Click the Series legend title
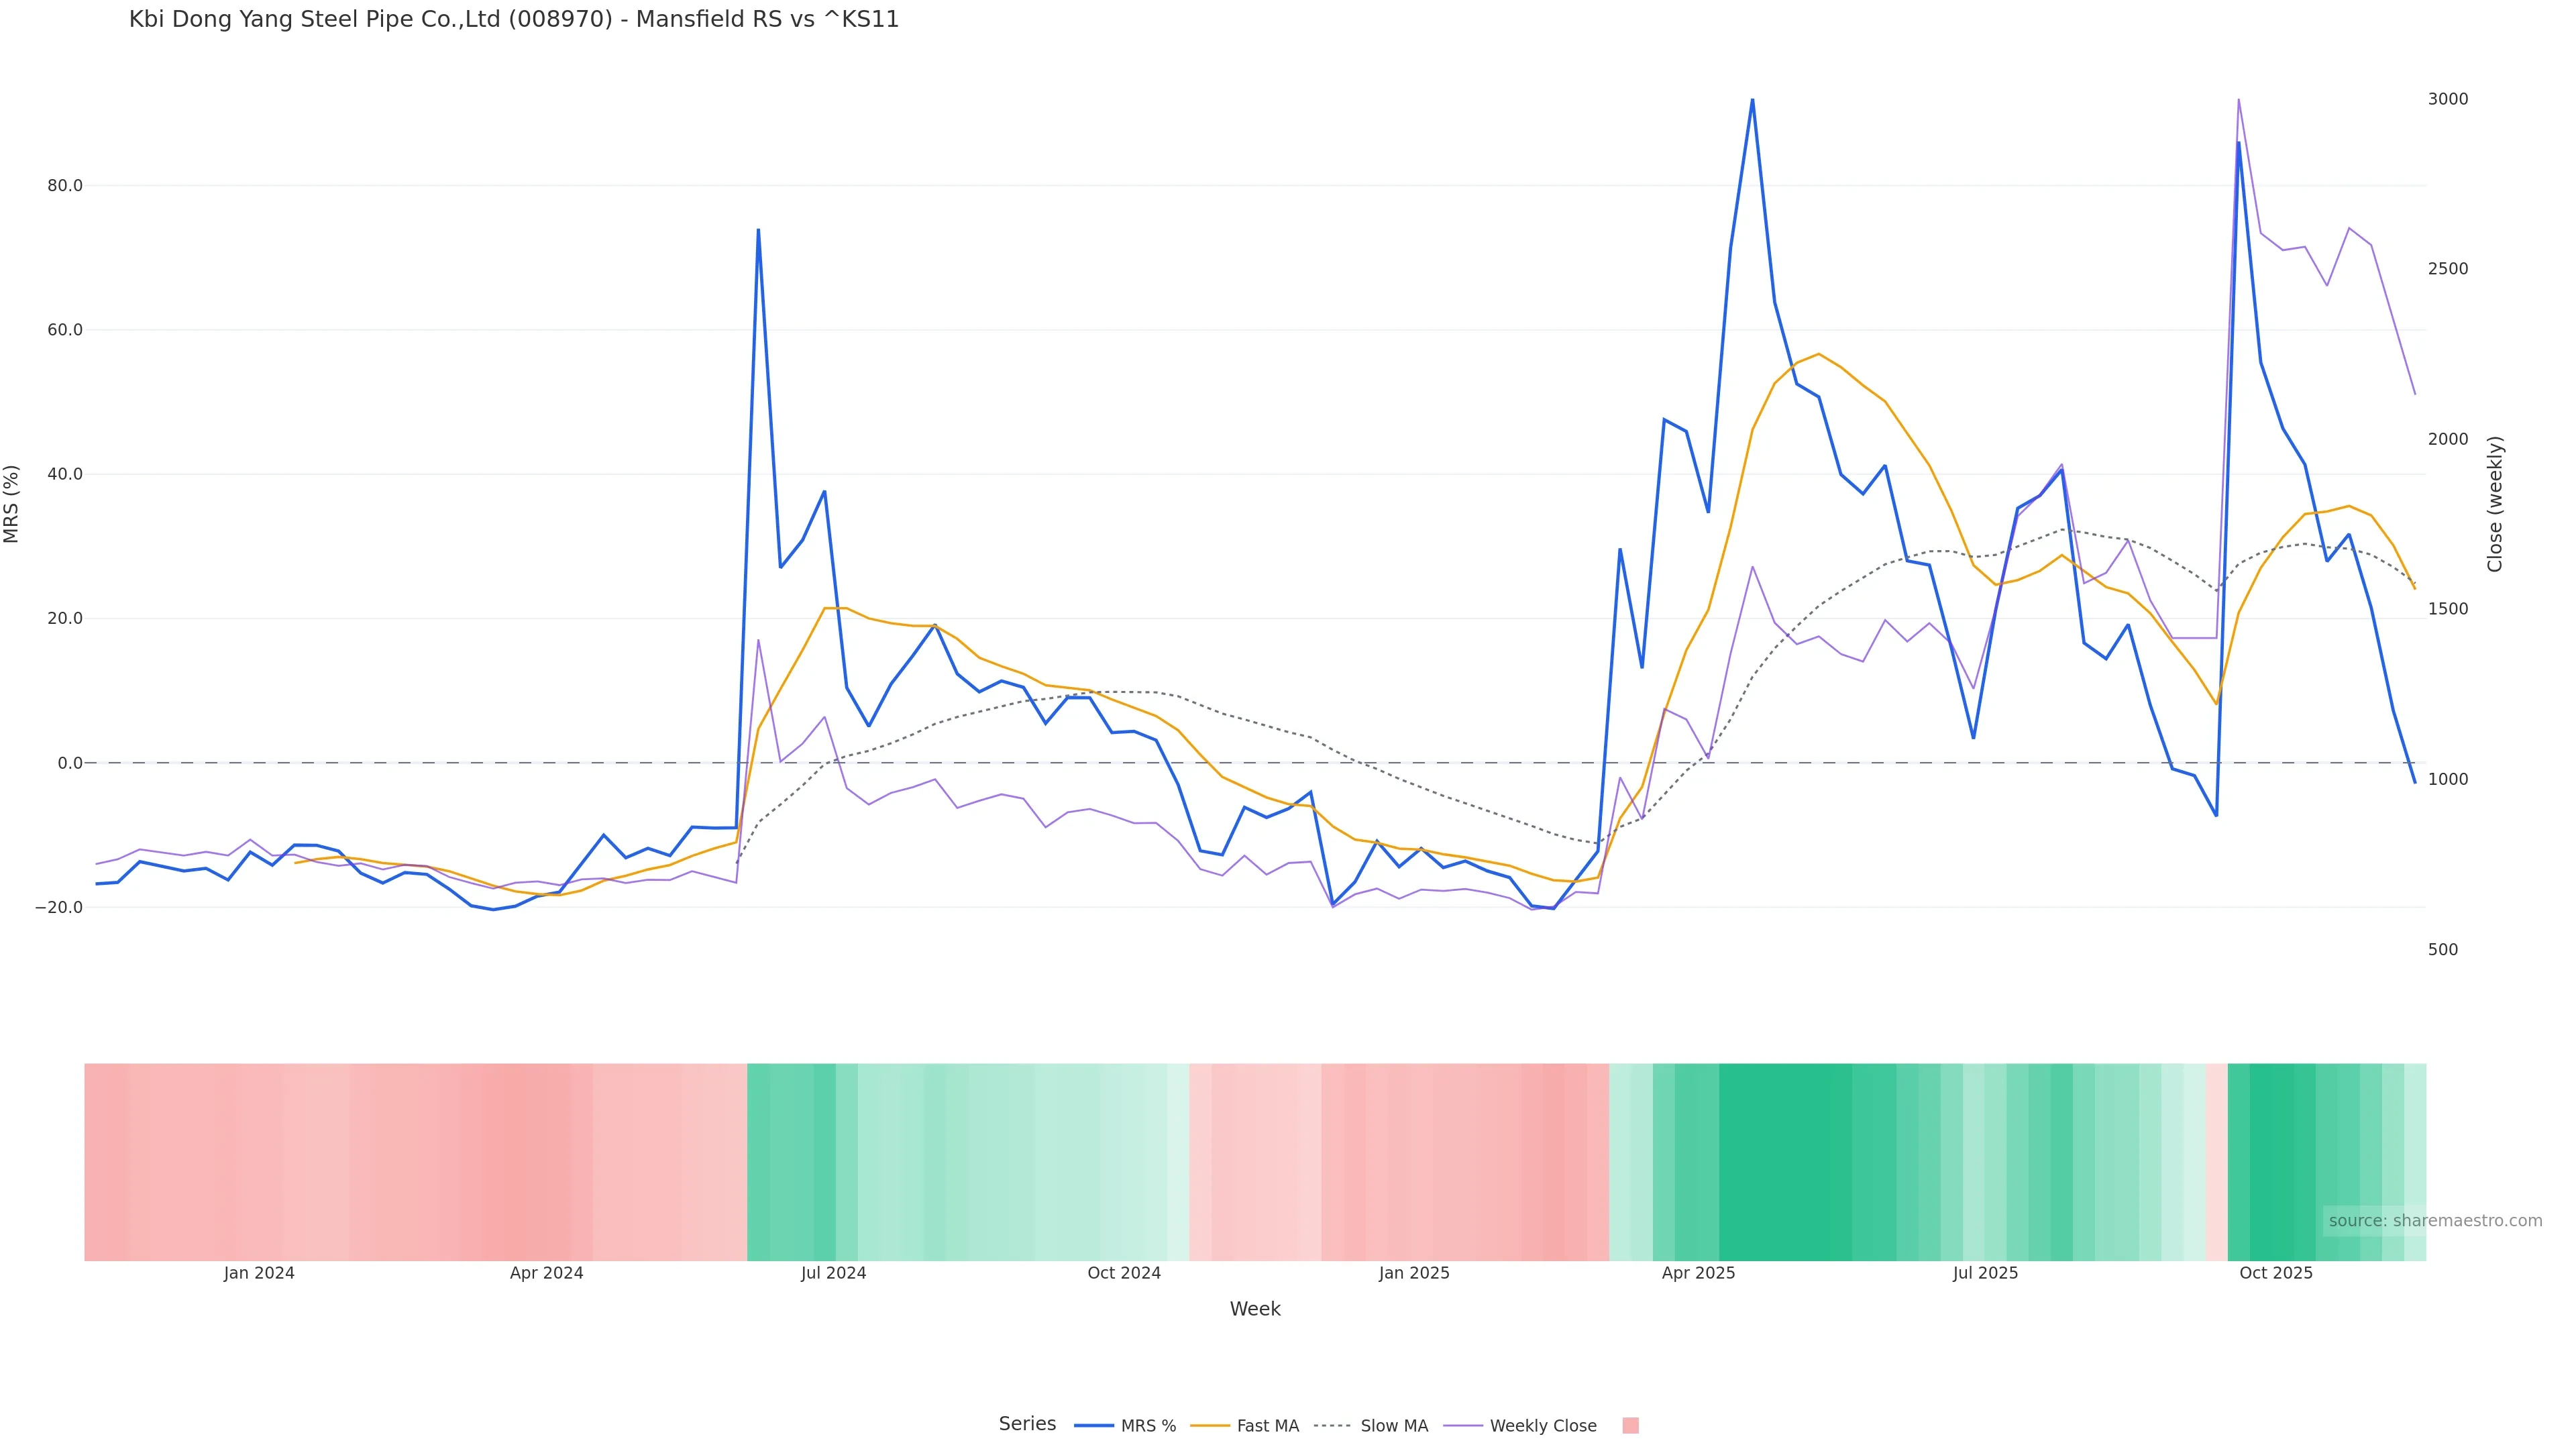The image size is (2576, 1449). 1027,1424
